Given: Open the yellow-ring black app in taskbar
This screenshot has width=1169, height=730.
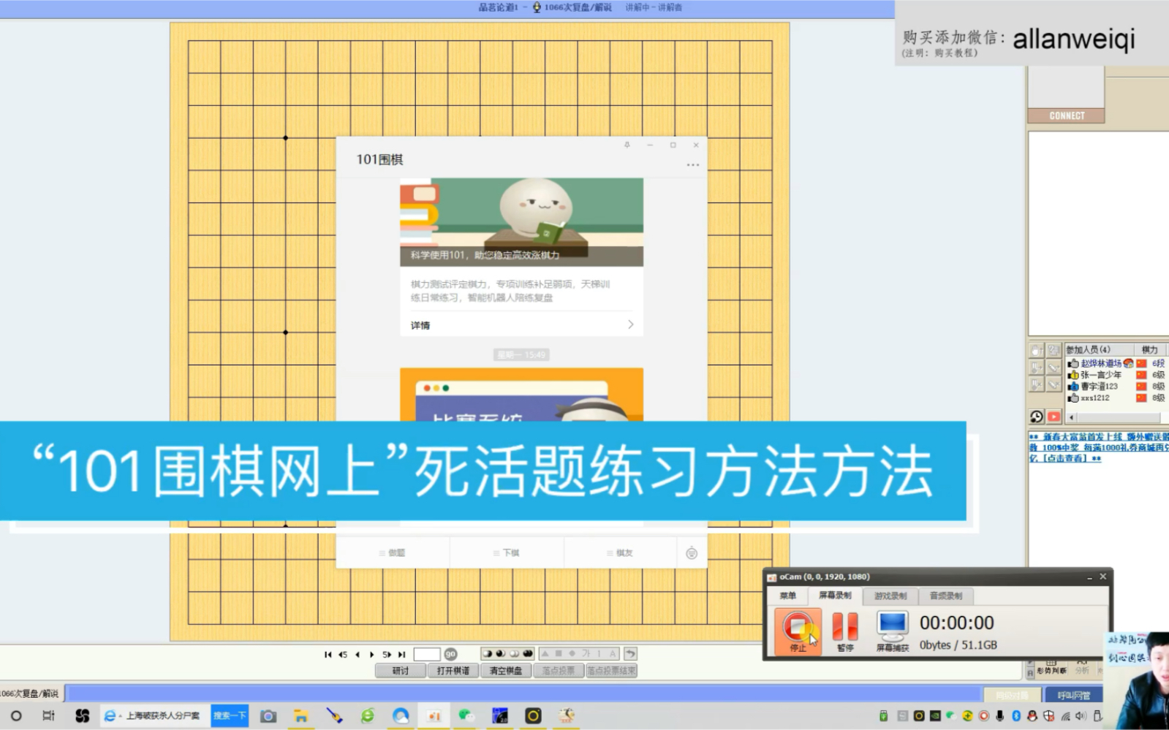Looking at the screenshot, I should (x=533, y=716).
